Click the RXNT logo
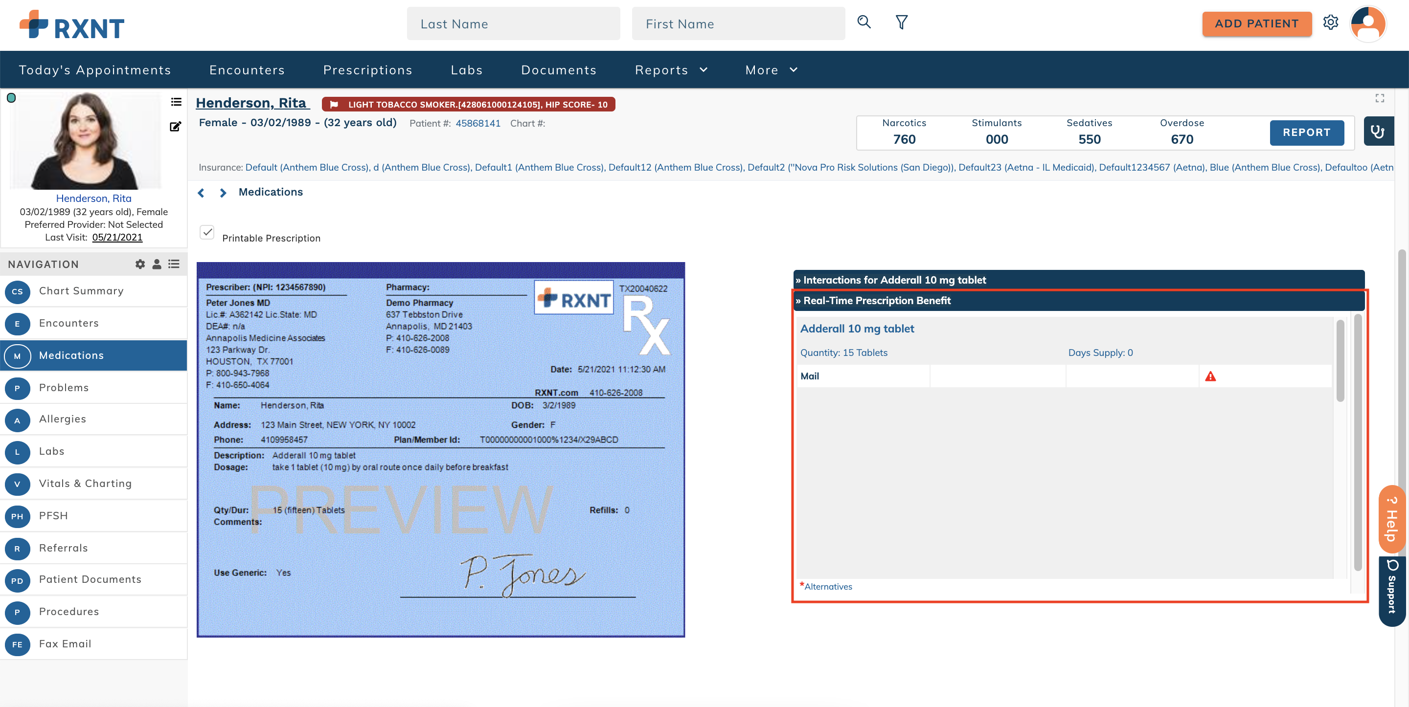 pyautogui.click(x=71, y=24)
